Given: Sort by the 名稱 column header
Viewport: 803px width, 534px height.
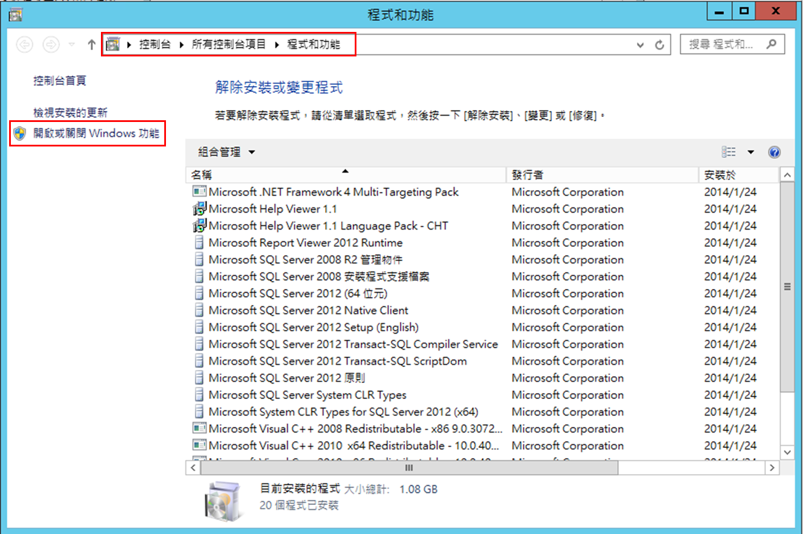Looking at the screenshot, I should (346, 175).
